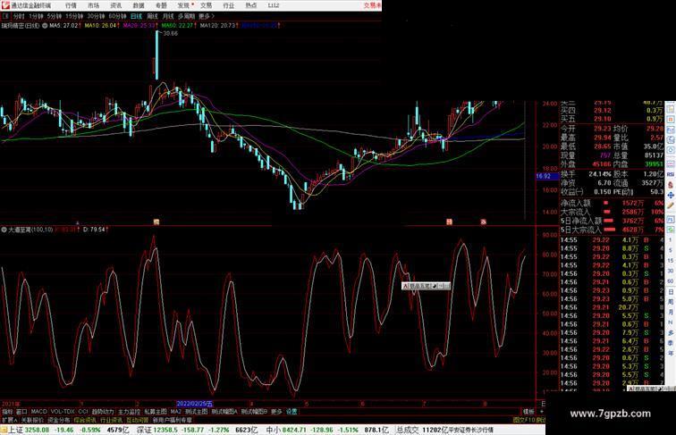Click the MACD indicator tab

[x=38, y=412]
